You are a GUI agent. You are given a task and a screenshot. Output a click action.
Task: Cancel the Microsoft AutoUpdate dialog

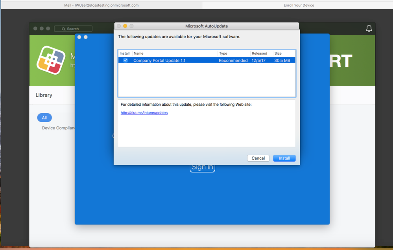(258, 158)
